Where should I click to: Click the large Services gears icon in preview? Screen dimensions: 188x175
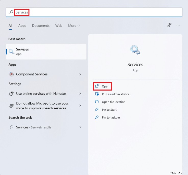135,50
